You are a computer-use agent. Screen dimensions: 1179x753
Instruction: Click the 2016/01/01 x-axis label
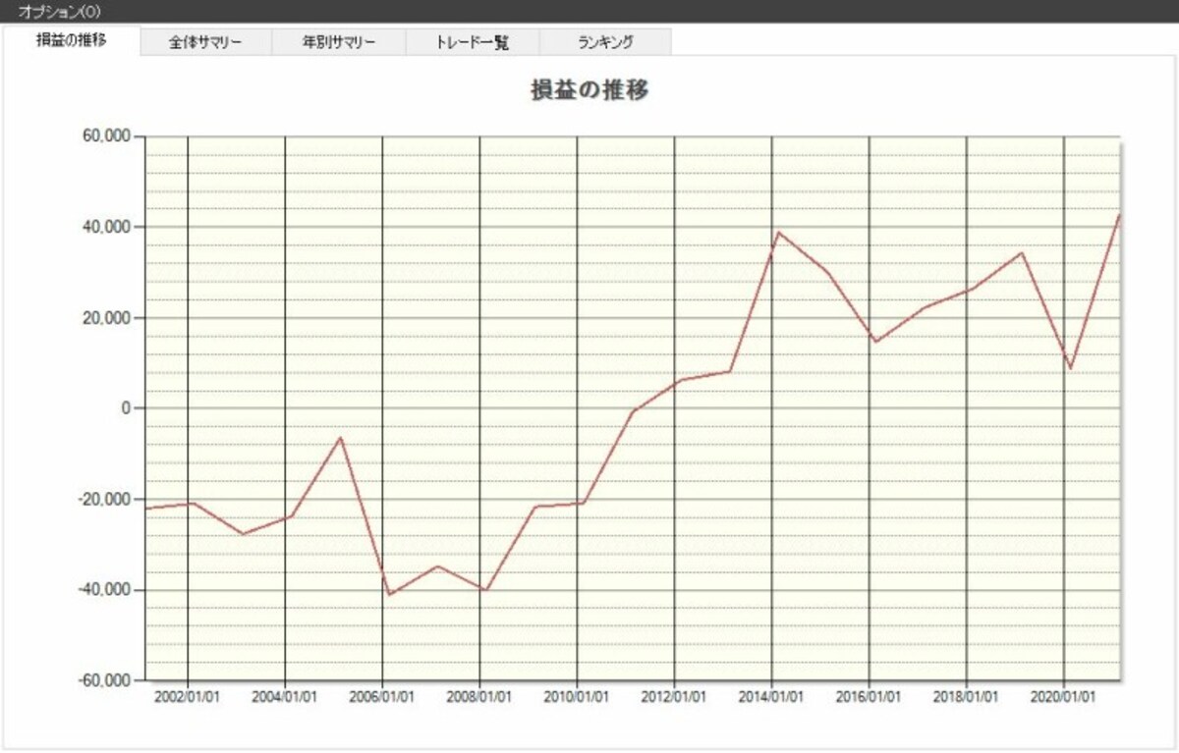click(870, 697)
